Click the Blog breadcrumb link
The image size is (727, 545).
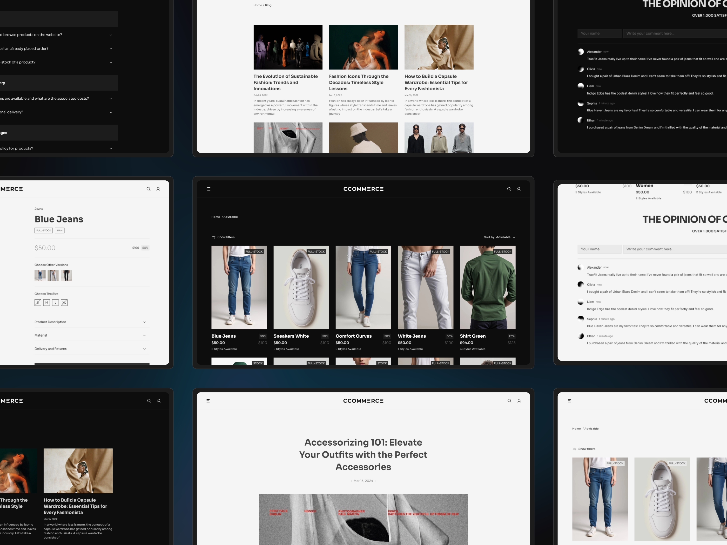(x=268, y=5)
